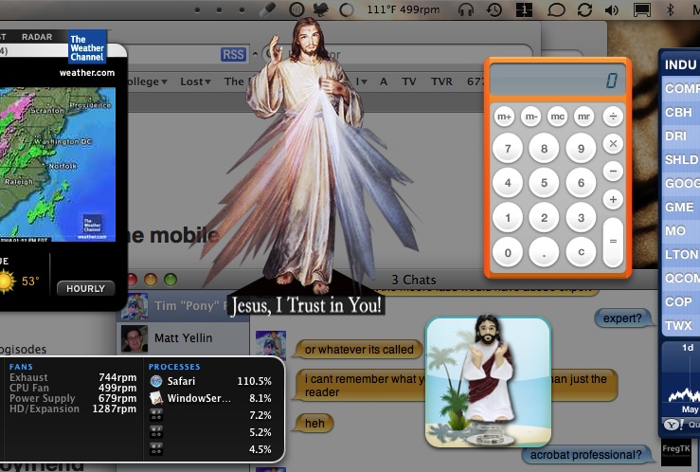
Task: Click the dashboard Jesus bobblehead widget
Action: tap(489, 382)
